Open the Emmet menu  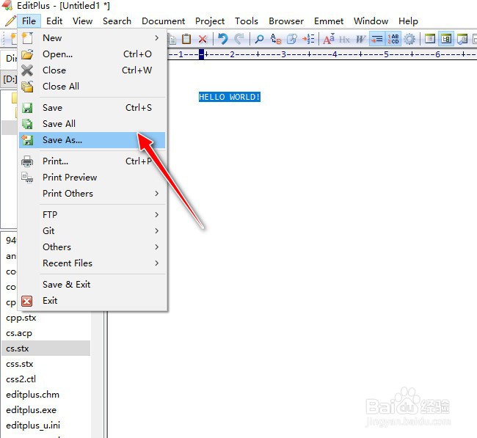click(x=329, y=21)
